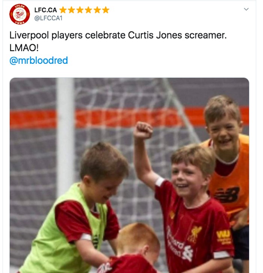Visit the @mrbloodred mention
Screen dimensions: 263x273
click(x=39, y=60)
